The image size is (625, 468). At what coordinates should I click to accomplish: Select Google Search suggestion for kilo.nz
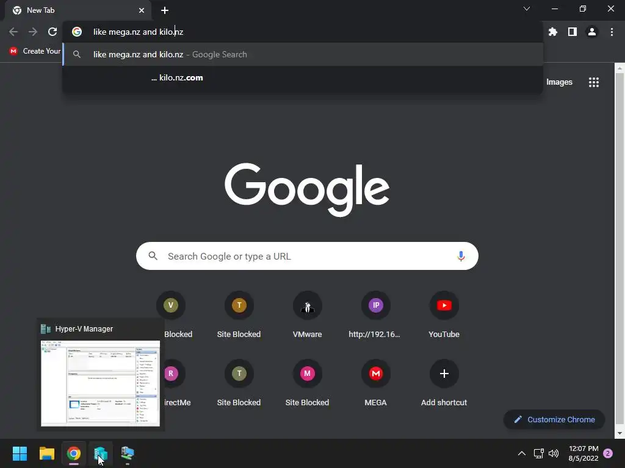pyautogui.click(x=303, y=54)
